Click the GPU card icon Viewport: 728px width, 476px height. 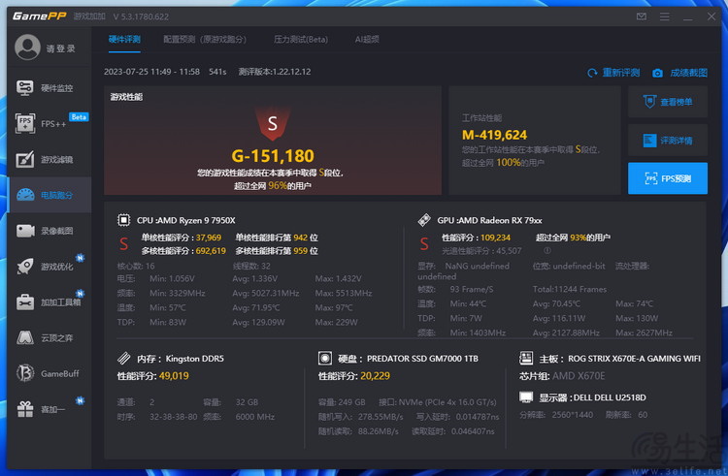pyautogui.click(x=424, y=220)
